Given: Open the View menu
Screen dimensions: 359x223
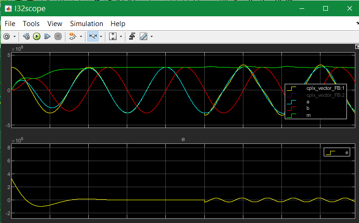Looking at the screenshot, I should click(55, 24).
